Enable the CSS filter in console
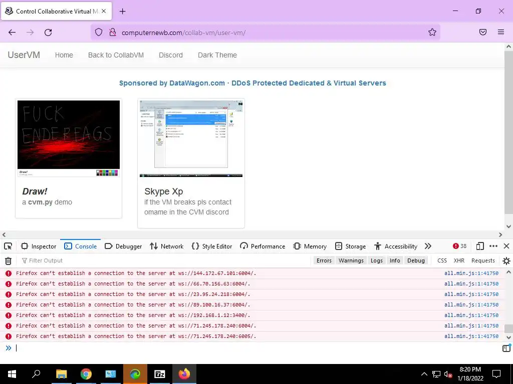The width and height of the screenshot is (513, 384). click(442, 260)
